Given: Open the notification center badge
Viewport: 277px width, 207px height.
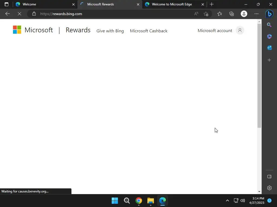Looking at the screenshot, I should pyautogui.click(x=269, y=201).
